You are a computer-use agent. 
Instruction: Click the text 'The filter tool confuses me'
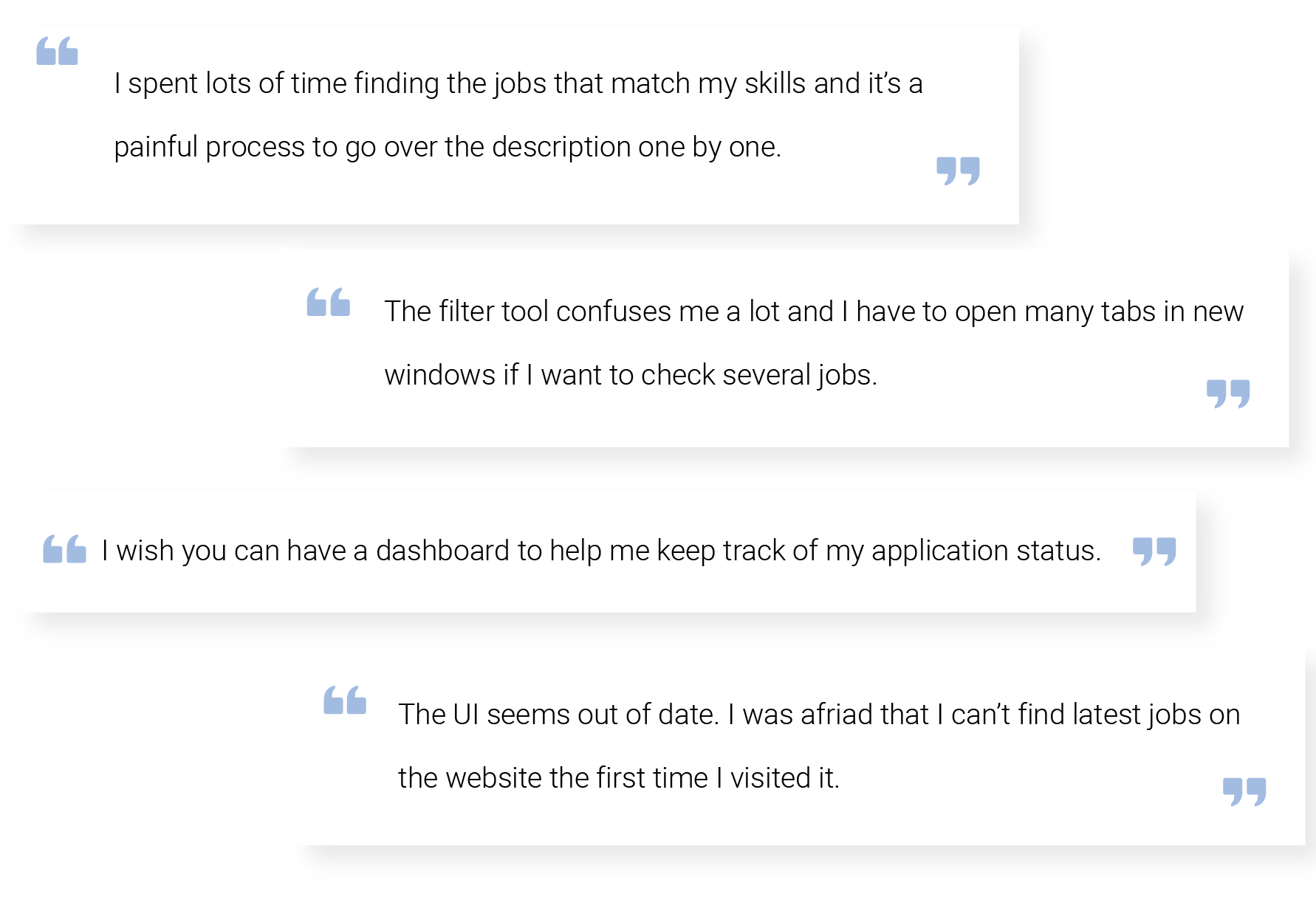[552, 312]
